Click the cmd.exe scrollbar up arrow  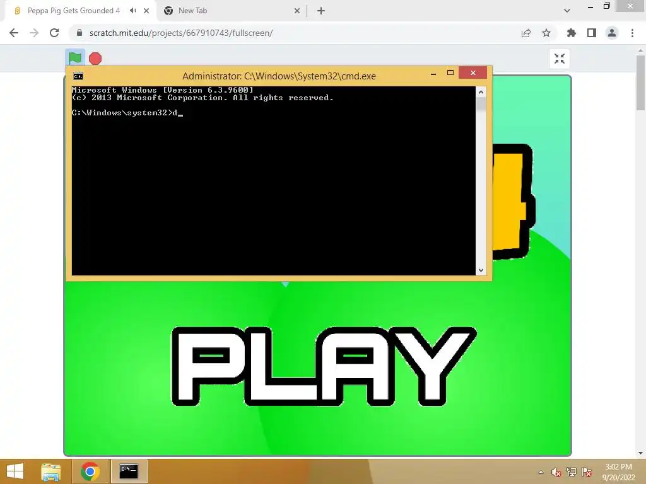click(481, 92)
